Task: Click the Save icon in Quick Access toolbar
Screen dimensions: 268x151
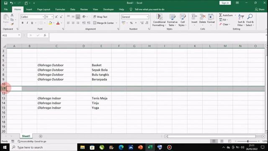Action: (x=5, y=3)
